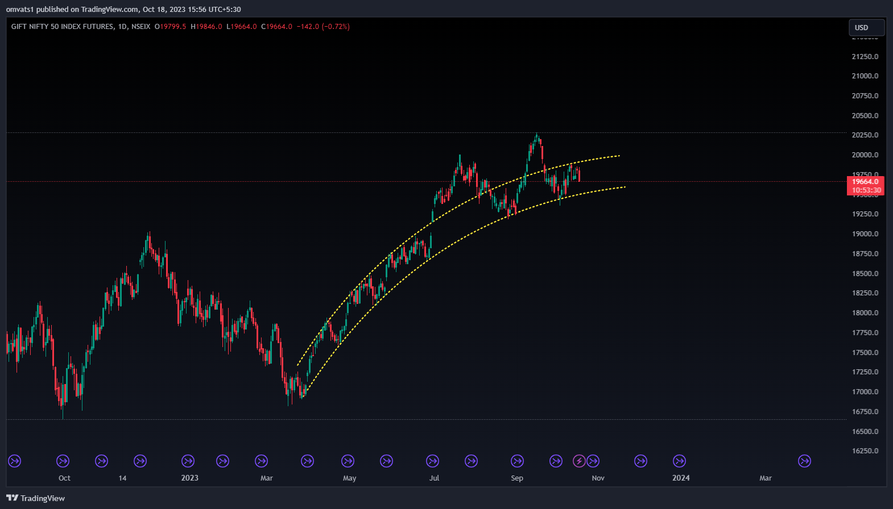Click the 18000.0 price axis label

coord(865,313)
